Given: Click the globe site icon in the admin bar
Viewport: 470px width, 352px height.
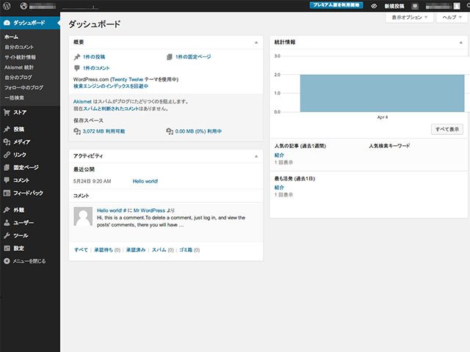Looking at the screenshot, I should (x=23, y=6).
